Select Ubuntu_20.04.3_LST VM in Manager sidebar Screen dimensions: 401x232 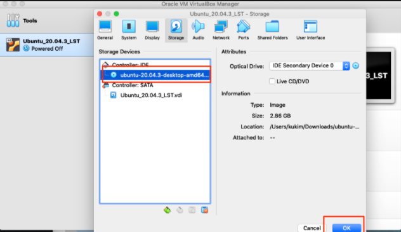point(47,45)
